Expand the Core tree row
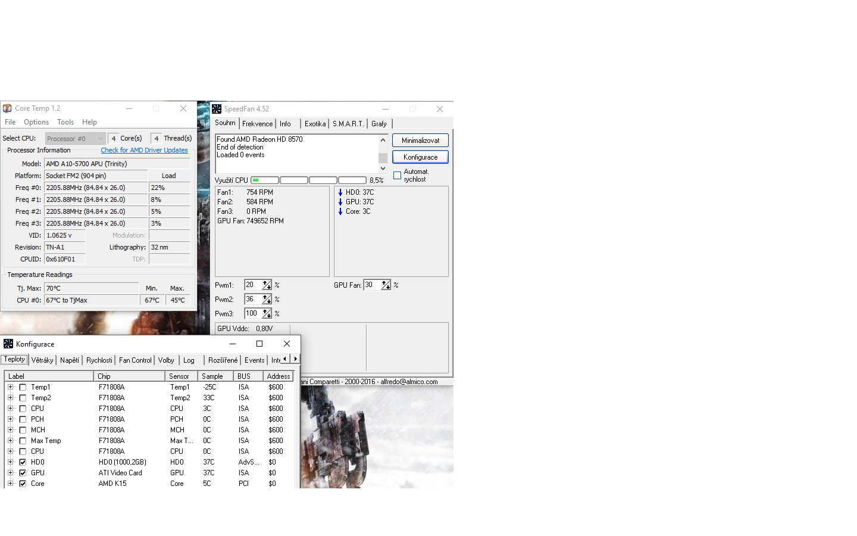 click(x=10, y=484)
